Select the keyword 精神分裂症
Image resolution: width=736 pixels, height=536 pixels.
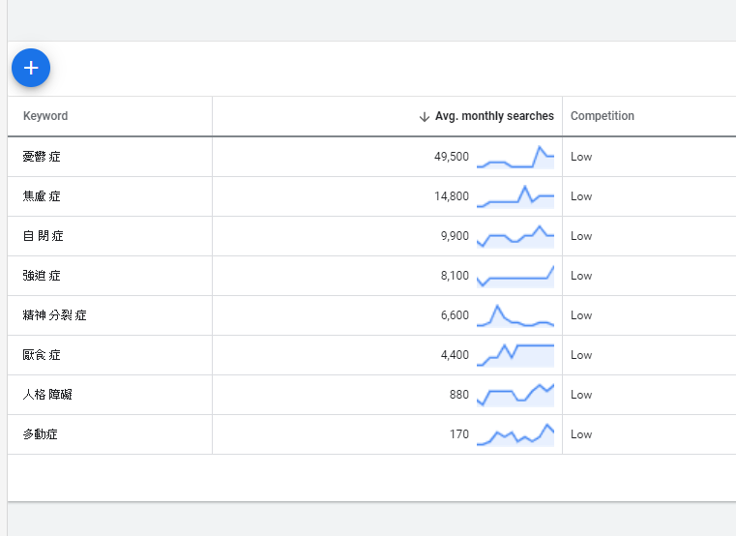point(55,315)
